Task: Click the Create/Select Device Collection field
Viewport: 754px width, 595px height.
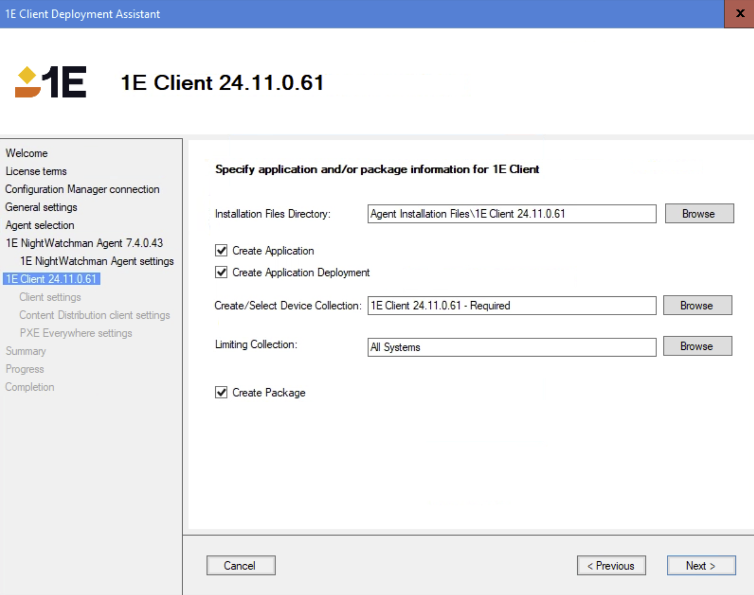Action: point(511,305)
